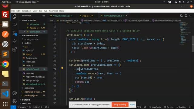Click the master branch indicator
Image resolution: width=194 pixels, height=109 pixels.
point(22,107)
